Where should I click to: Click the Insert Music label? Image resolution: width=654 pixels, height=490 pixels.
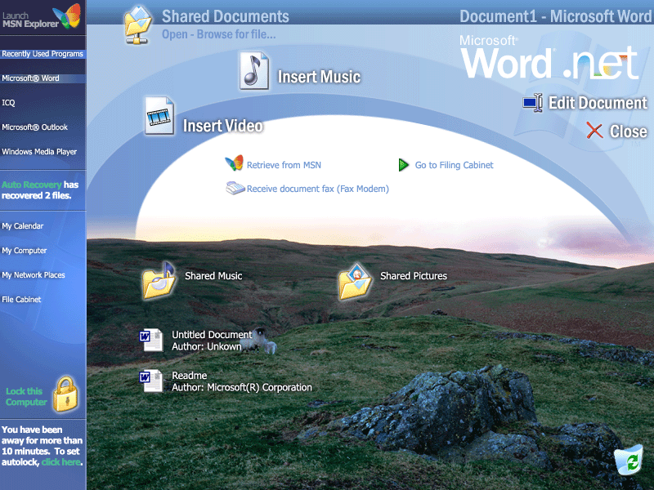click(319, 77)
